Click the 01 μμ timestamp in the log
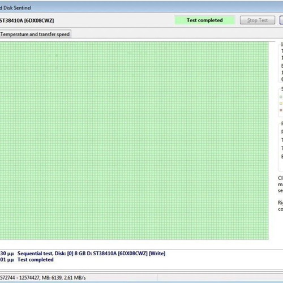This screenshot has height=283, width=283. (x=7, y=260)
